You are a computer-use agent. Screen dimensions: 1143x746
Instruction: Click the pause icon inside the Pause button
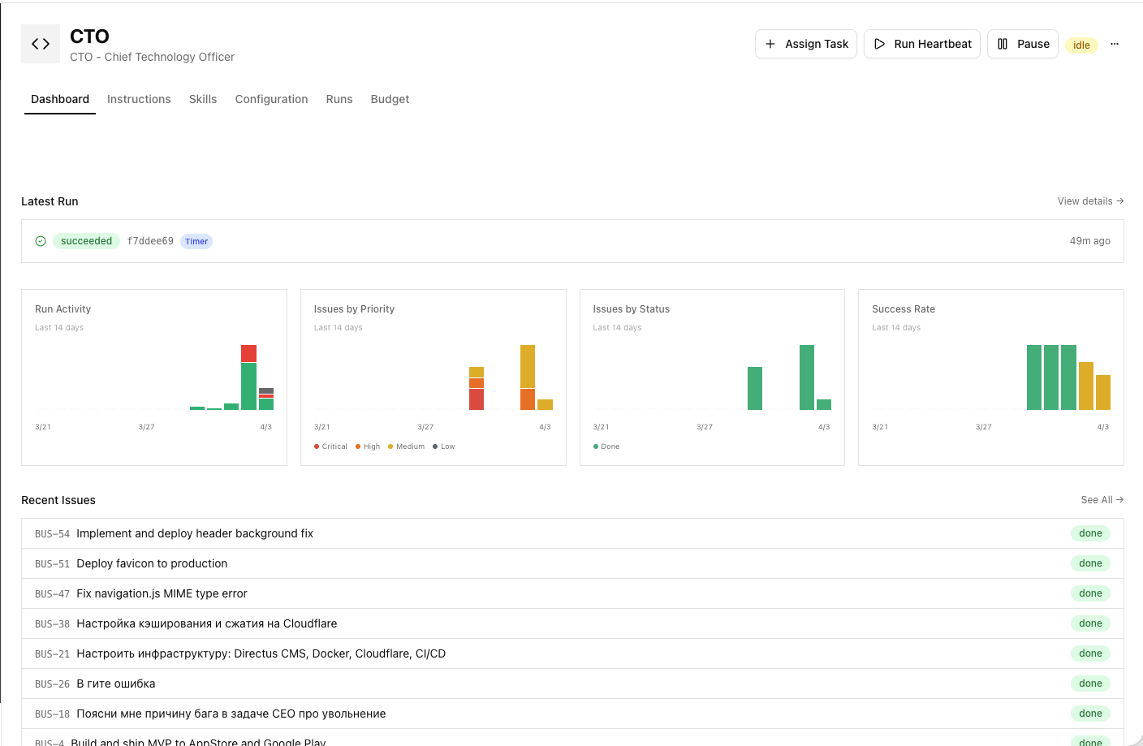(1004, 44)
